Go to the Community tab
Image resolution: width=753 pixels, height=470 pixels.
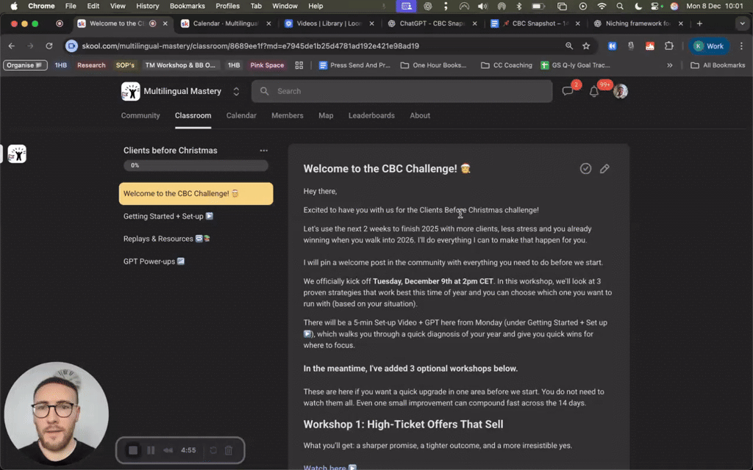pos(140,115)
